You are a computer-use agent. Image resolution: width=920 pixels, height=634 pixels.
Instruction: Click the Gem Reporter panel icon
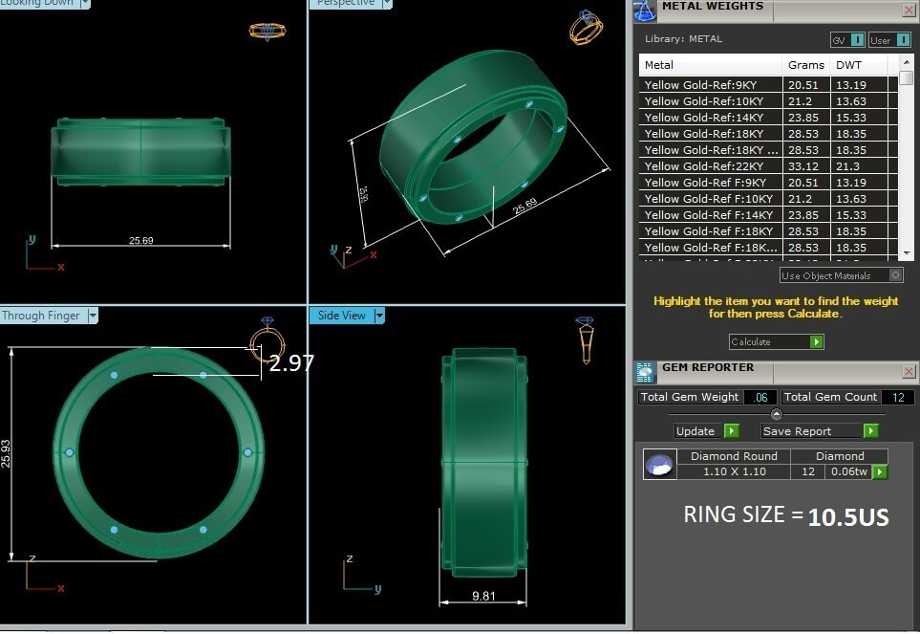point(645,370)
